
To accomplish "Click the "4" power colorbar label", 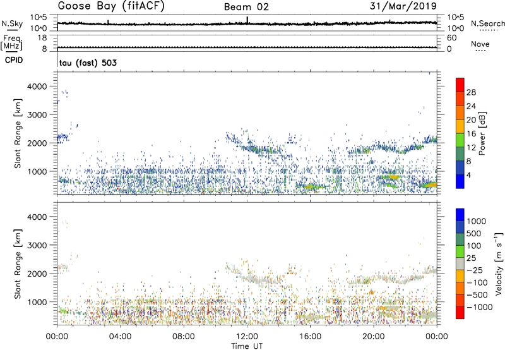I will (x=469, y=175).
